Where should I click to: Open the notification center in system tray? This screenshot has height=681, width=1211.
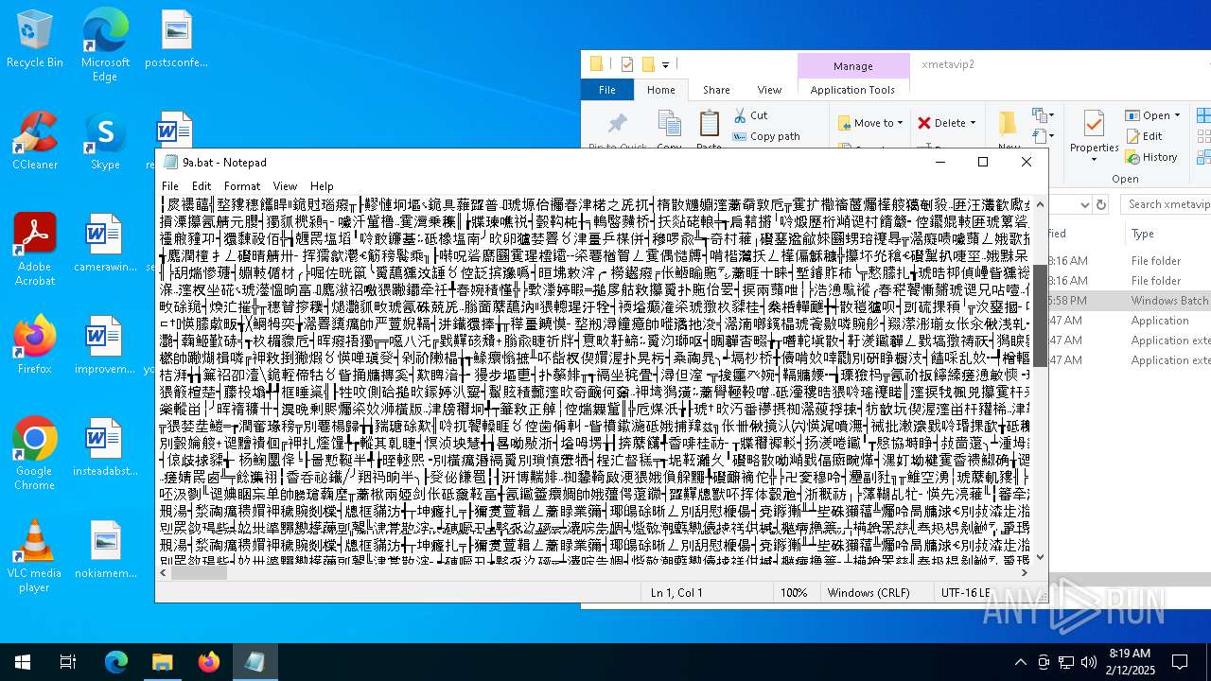point(1180,662)
